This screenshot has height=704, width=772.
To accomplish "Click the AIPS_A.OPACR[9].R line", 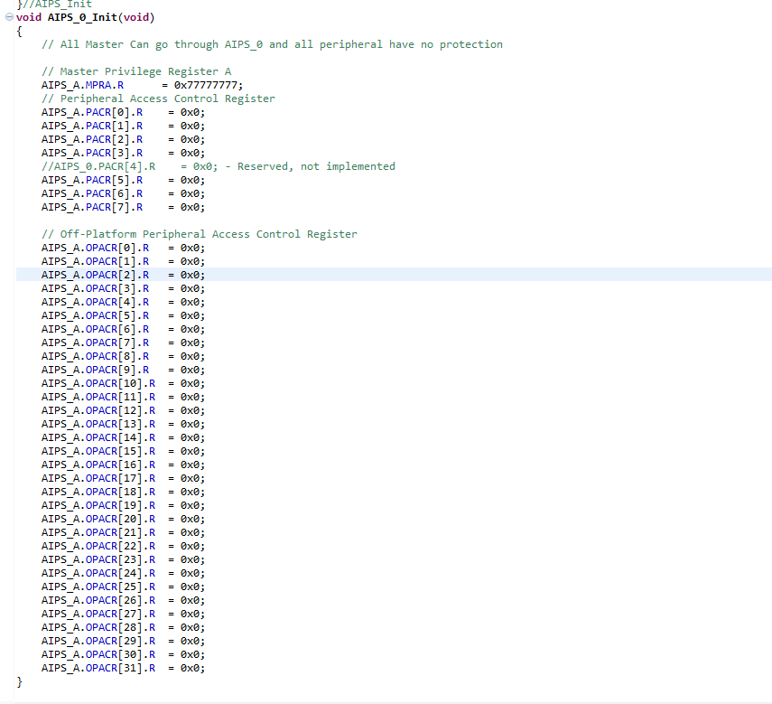I will coord(123,370).
